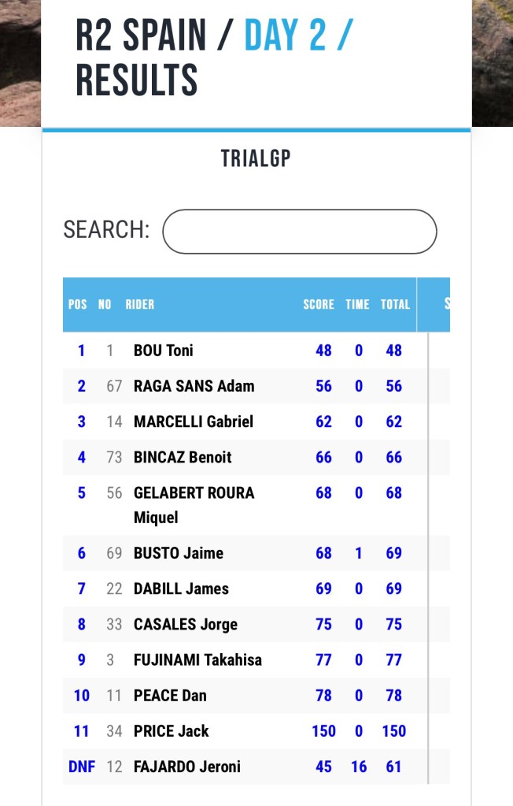Select DABILL James table row
Image resolution: width=513 pixels, height=806 pixels.
181,589
